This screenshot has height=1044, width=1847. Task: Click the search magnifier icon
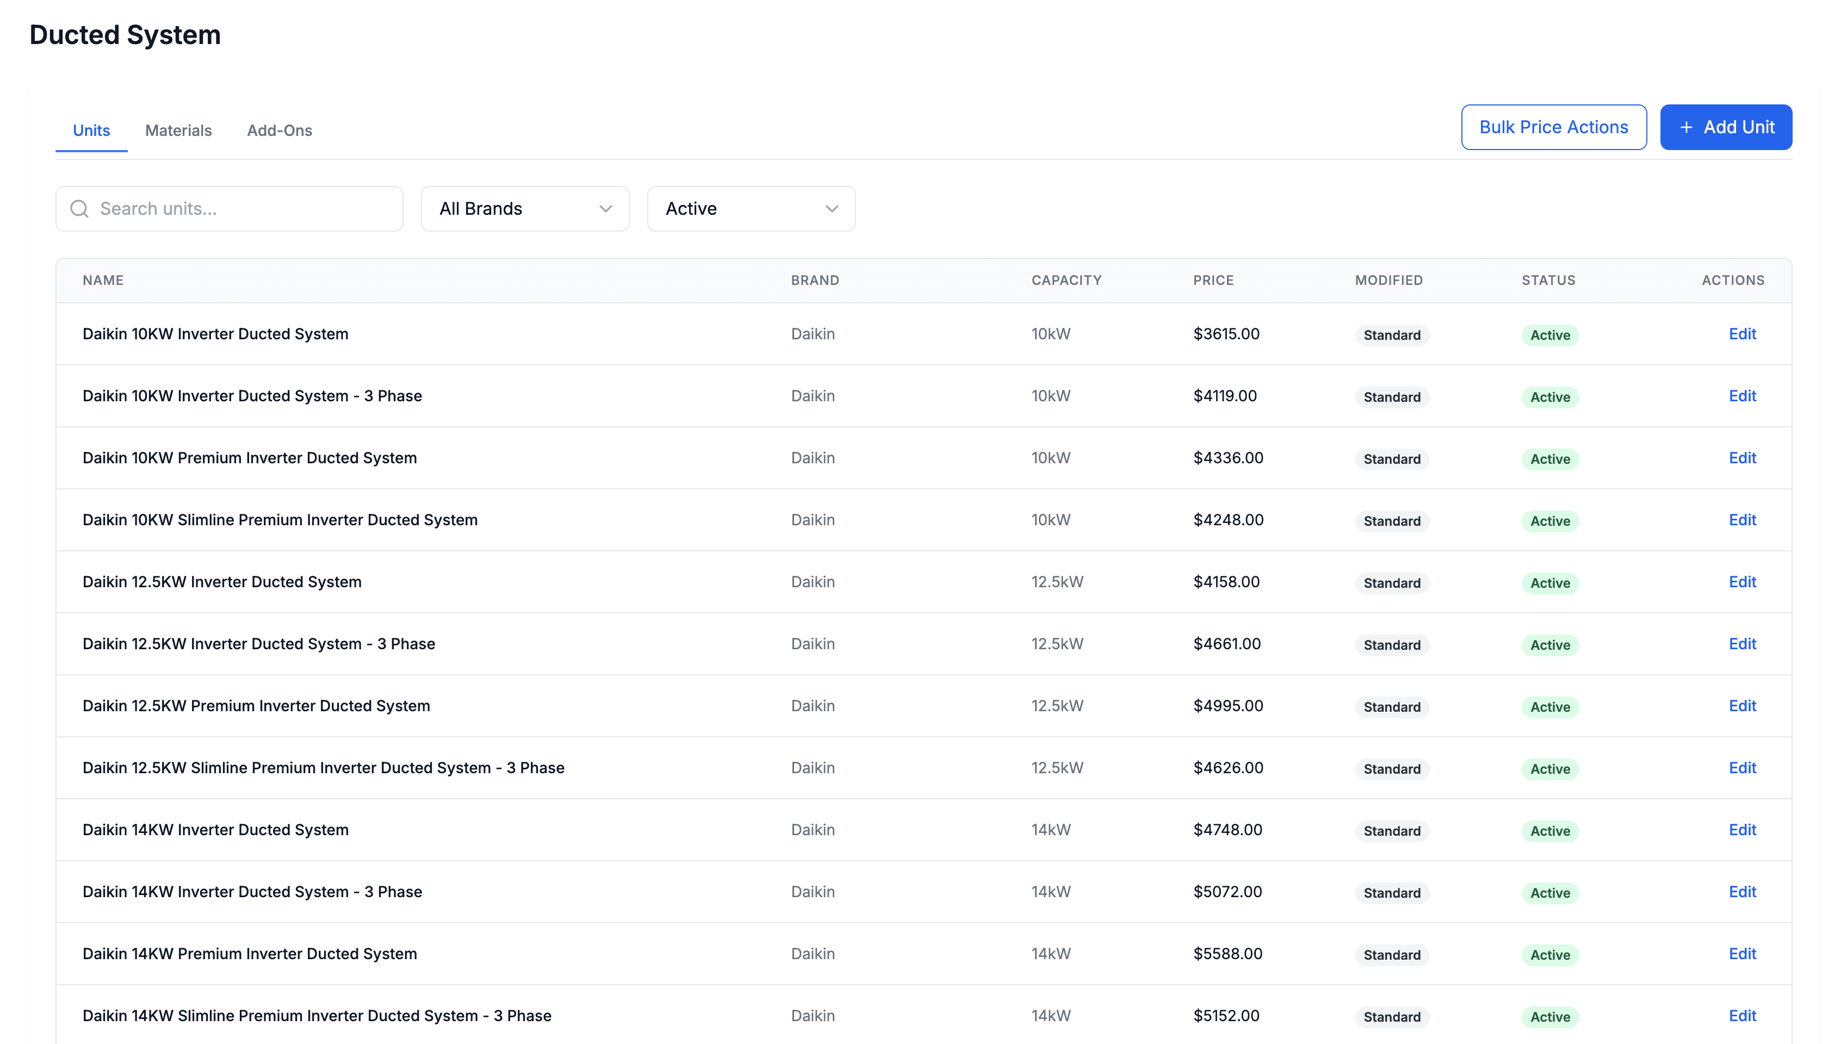pyautogui.click(x=79, y=209)
